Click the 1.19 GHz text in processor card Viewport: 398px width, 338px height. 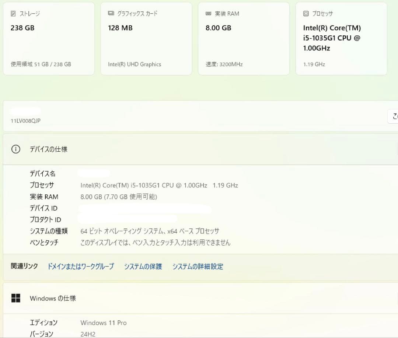tap(314, 64)
